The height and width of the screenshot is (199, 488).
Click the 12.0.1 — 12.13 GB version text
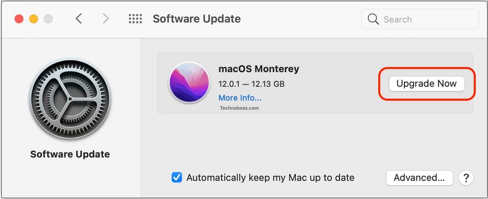[x=251, y=84]
